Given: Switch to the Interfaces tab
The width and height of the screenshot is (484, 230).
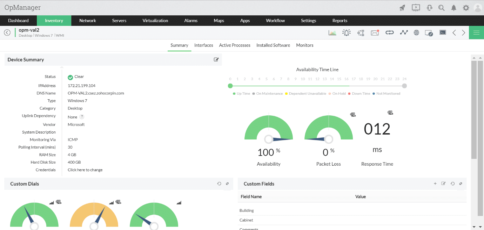Looking at the screenshot, I should click(x=204, y=45).
